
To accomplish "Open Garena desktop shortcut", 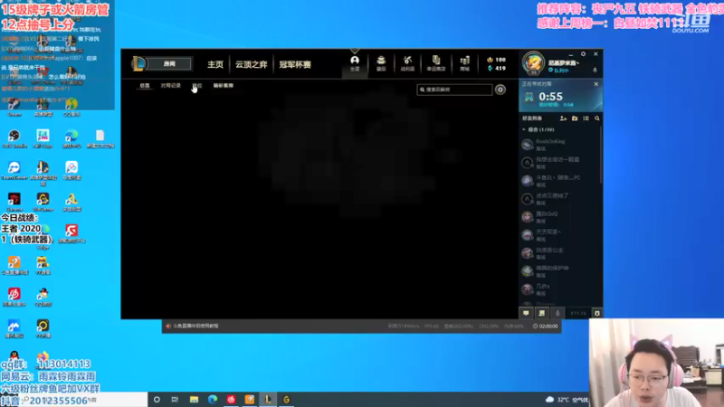I will tap(14, 202).
